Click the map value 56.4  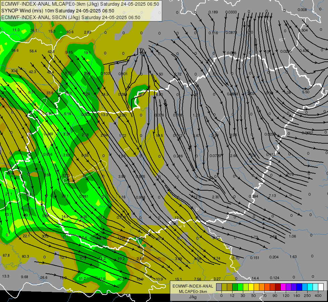point(33,51)
